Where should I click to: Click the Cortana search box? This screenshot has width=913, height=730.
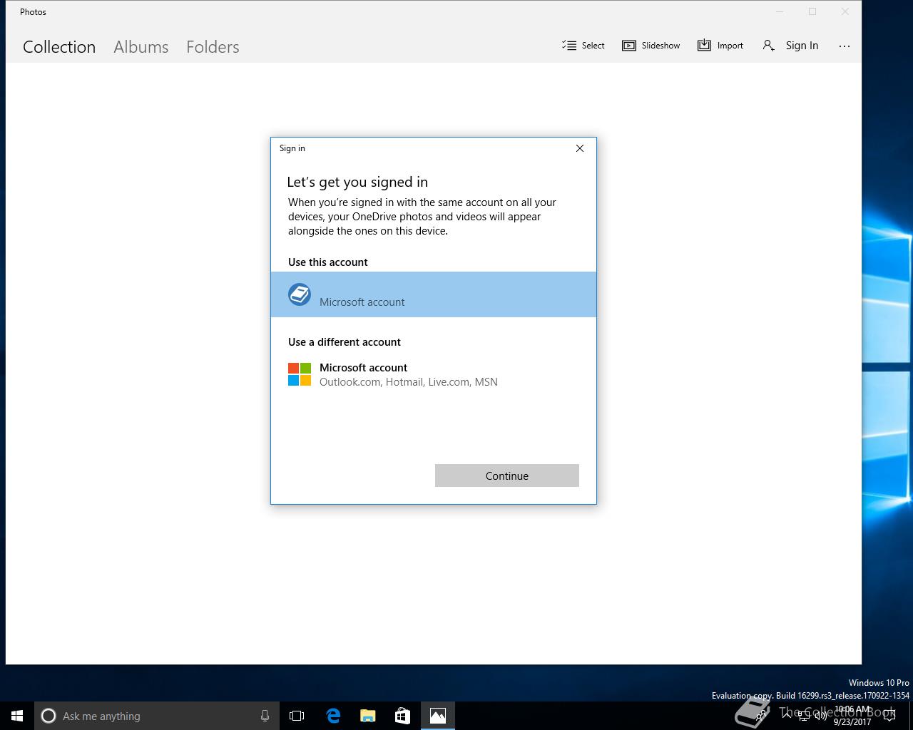click(x=157, y=716)
